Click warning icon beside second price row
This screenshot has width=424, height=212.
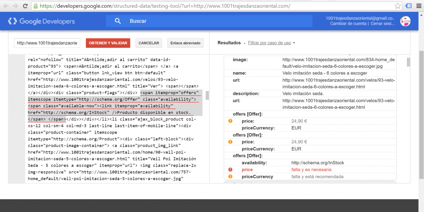(x=230, y=142)
